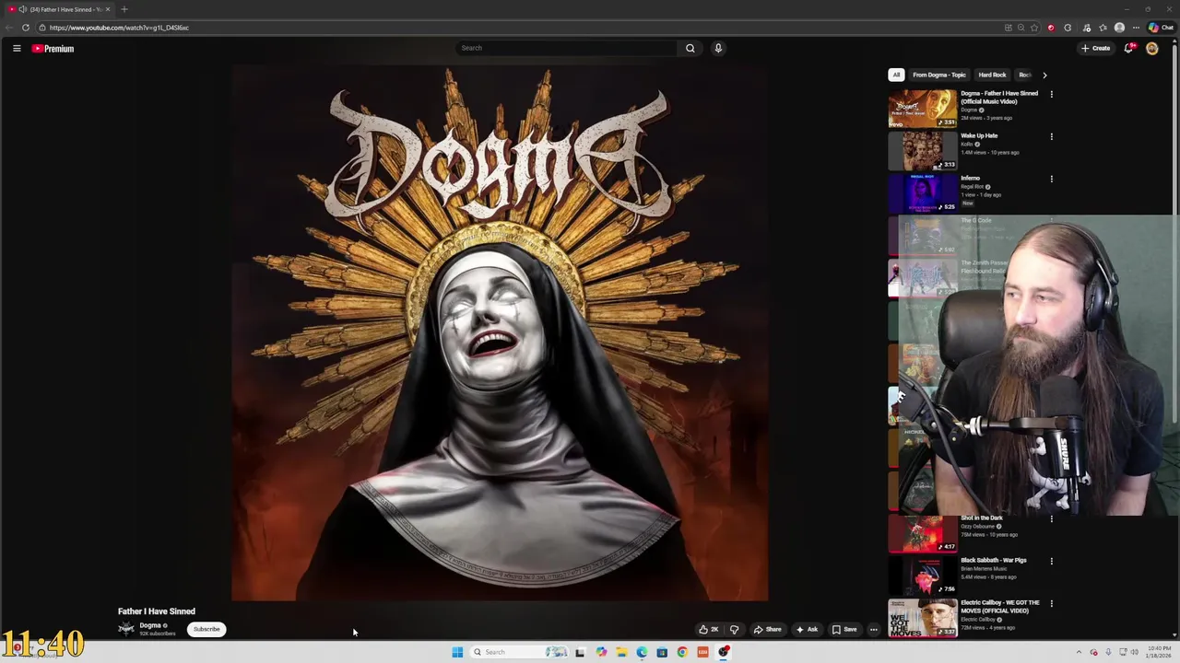Viewport: 1180px width, 663px height.
Task: Open menu for Shot in the Dark video
Action: click(x=1051, y=518)
